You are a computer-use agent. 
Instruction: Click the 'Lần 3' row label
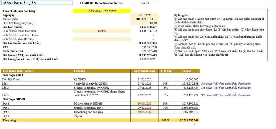(x=5, y=95)
